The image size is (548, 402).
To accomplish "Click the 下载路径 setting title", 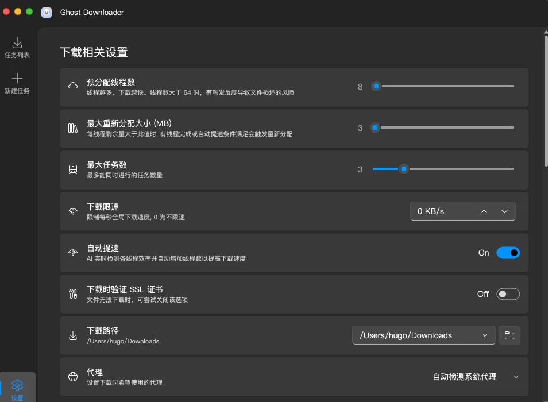I will pos(103,331).
